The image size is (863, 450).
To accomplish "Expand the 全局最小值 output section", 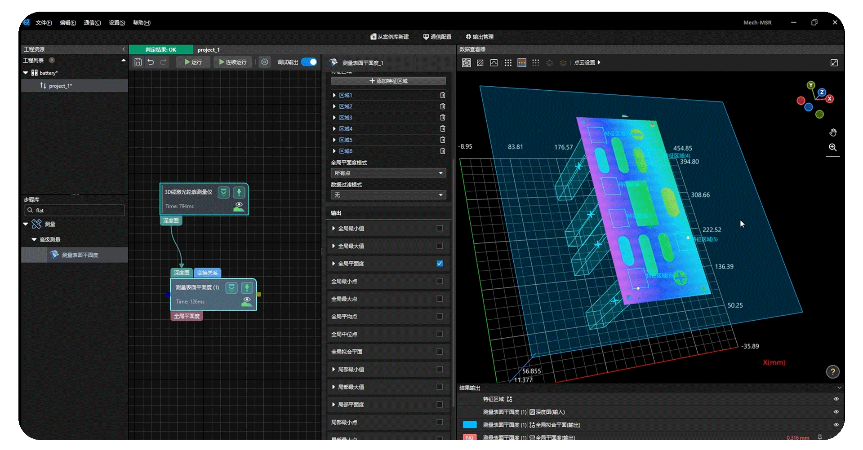I will 334,229.
